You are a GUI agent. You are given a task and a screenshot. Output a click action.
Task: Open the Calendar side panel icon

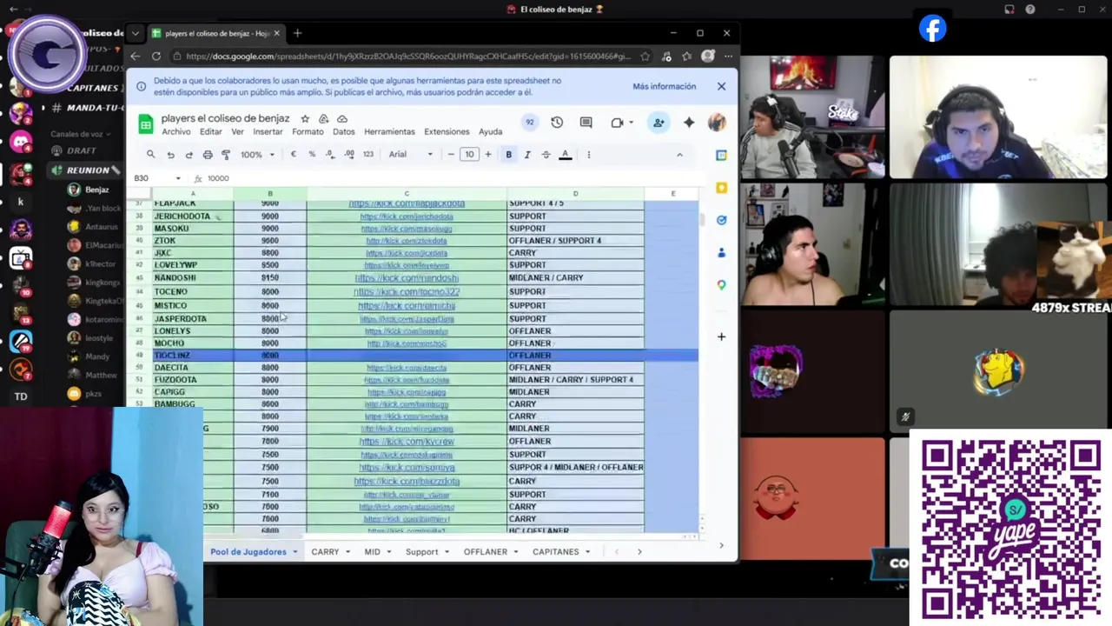click(721, 156)
